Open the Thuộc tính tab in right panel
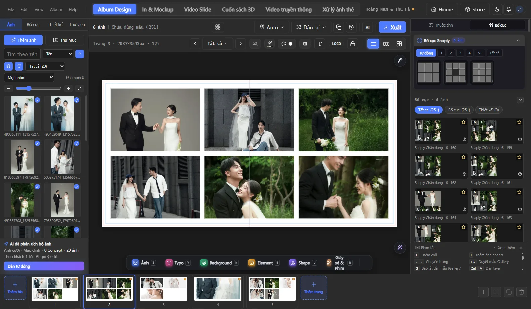This screenshot has height=309, width=531. click(x=441, y=25)
